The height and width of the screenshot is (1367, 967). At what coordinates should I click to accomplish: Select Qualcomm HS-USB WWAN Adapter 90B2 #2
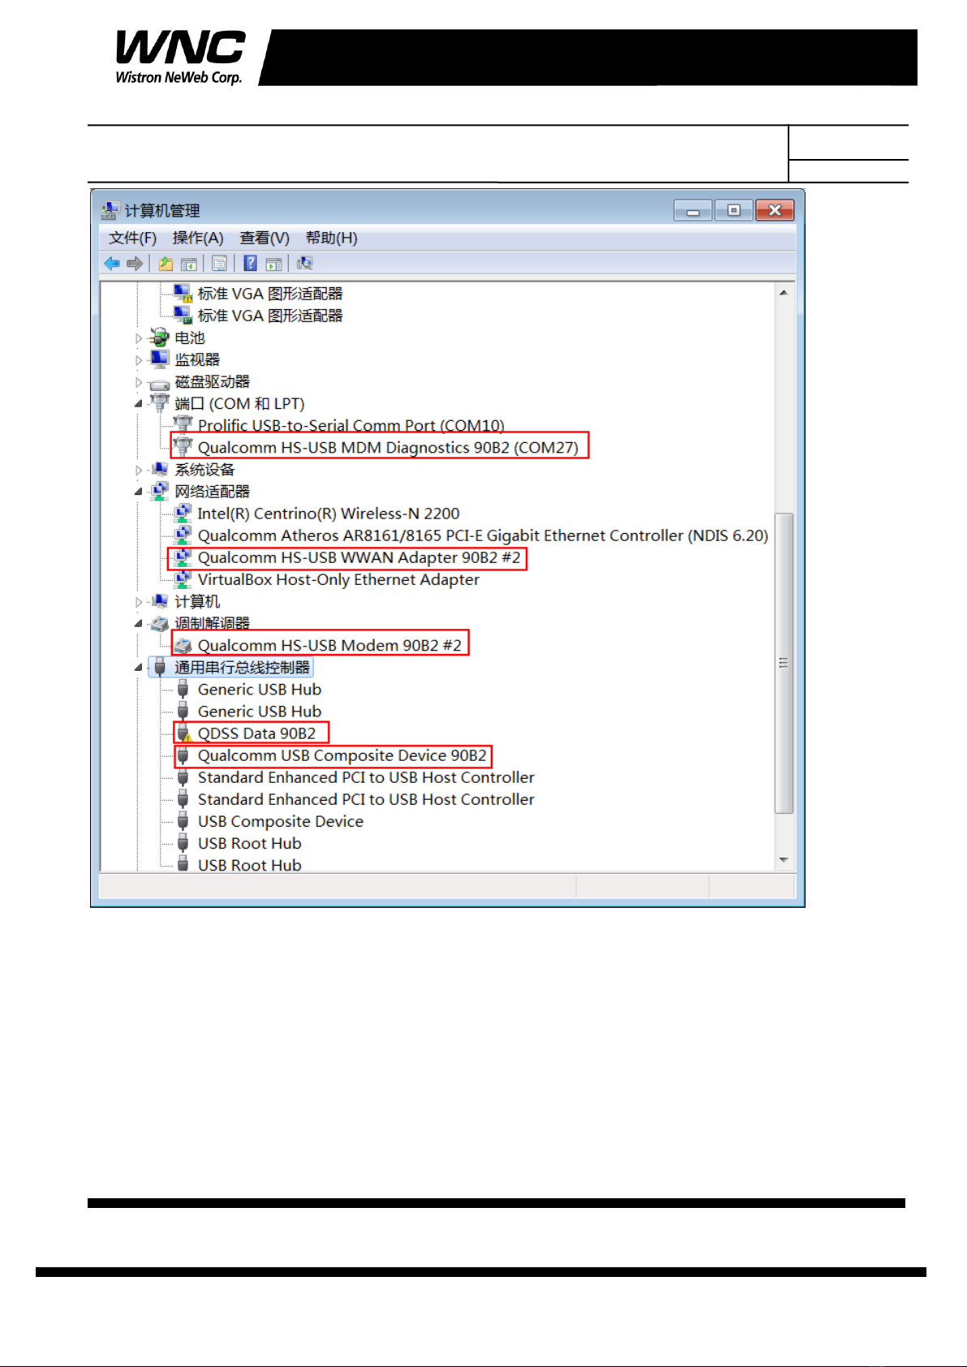click(x=359, y=557)
